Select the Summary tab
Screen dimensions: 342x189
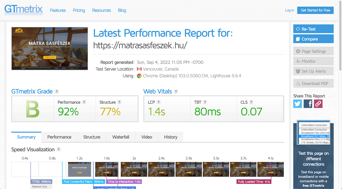click(x=26, y=137)
